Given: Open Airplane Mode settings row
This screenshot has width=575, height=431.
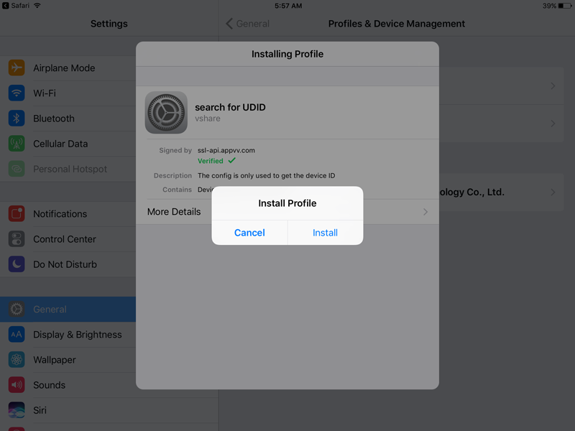Looking at the screenshot, I should 68,68.
